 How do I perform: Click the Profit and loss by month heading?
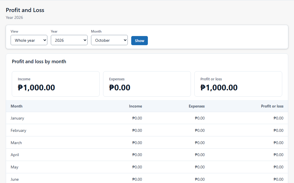pyautogui.click(x=39, y=62)
